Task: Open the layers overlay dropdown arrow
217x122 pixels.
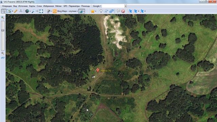Action: pyautogui.click(x=84, y=11)
